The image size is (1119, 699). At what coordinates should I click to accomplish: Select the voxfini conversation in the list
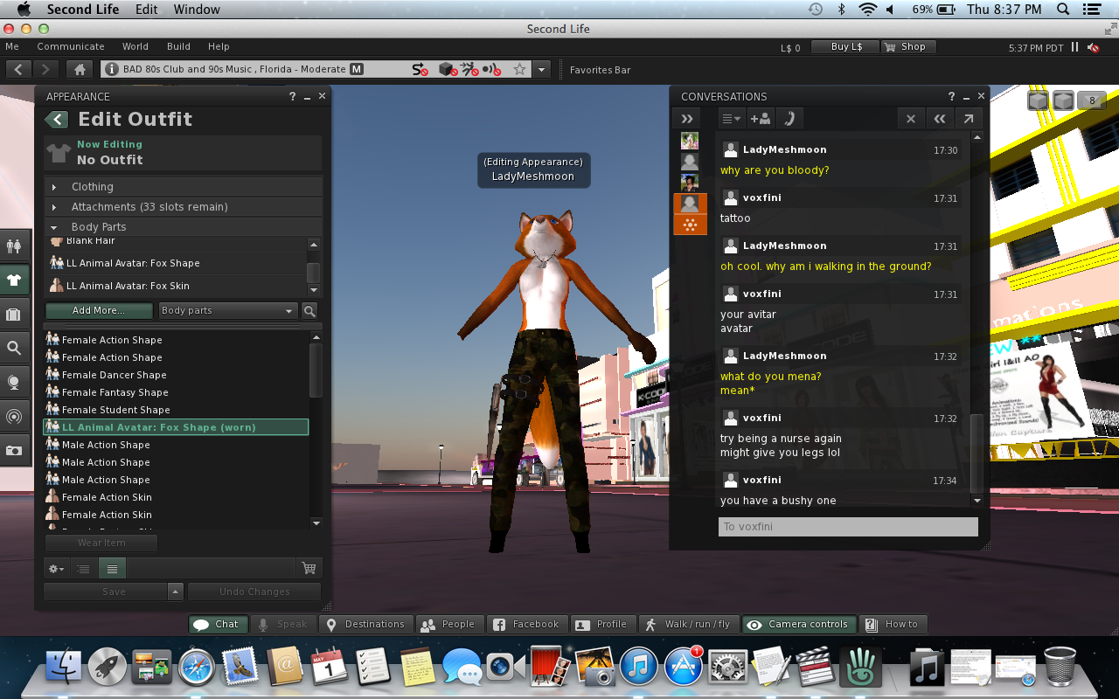pyautogui.click(x=689, y=204)
